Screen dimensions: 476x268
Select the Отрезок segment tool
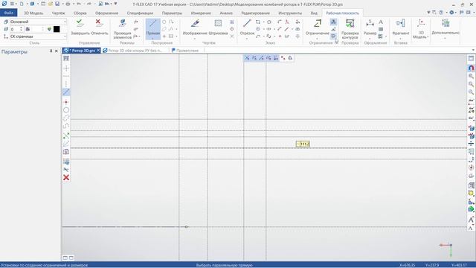(247, 29)
